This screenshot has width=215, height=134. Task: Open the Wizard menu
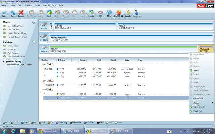(37, 5)
